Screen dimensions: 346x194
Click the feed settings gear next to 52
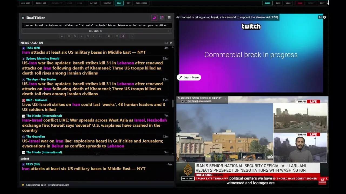pos(171,43)
